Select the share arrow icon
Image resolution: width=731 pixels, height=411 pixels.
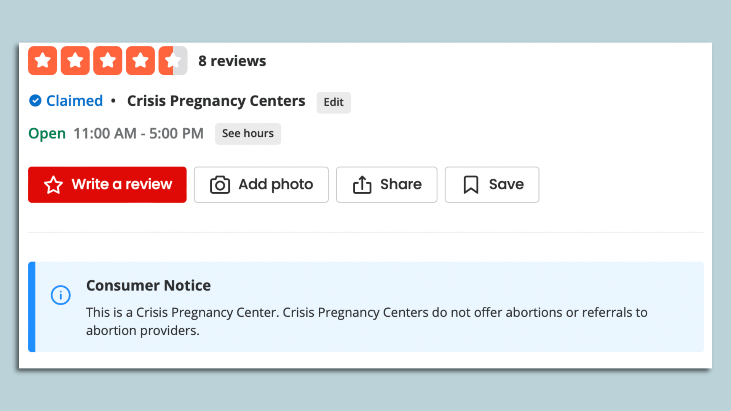[362, 185]
